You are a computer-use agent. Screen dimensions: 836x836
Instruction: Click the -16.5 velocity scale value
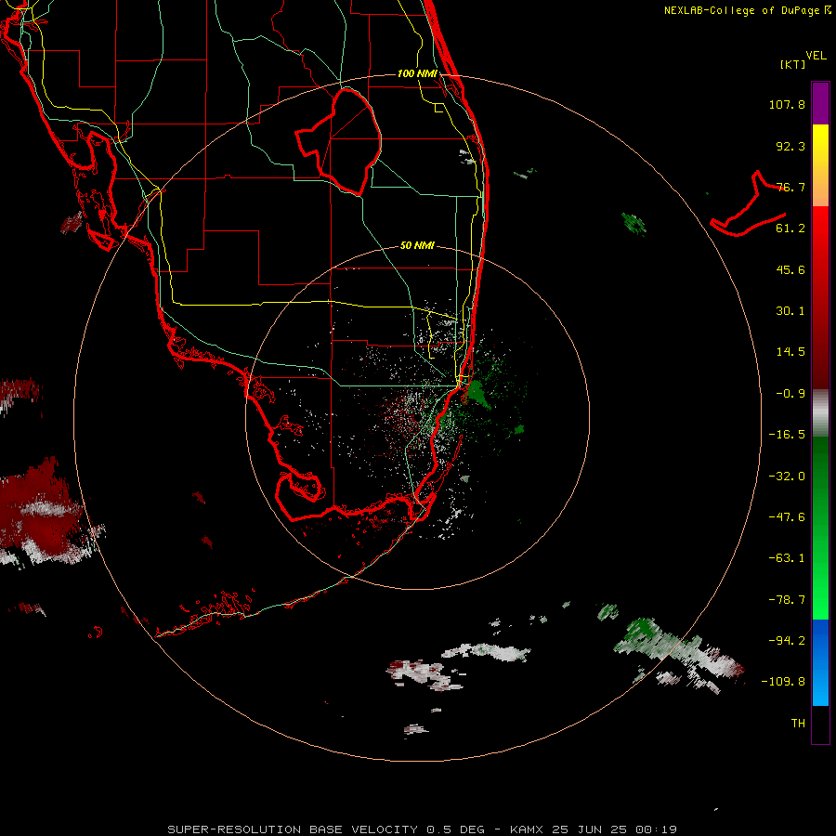point(787,435)
